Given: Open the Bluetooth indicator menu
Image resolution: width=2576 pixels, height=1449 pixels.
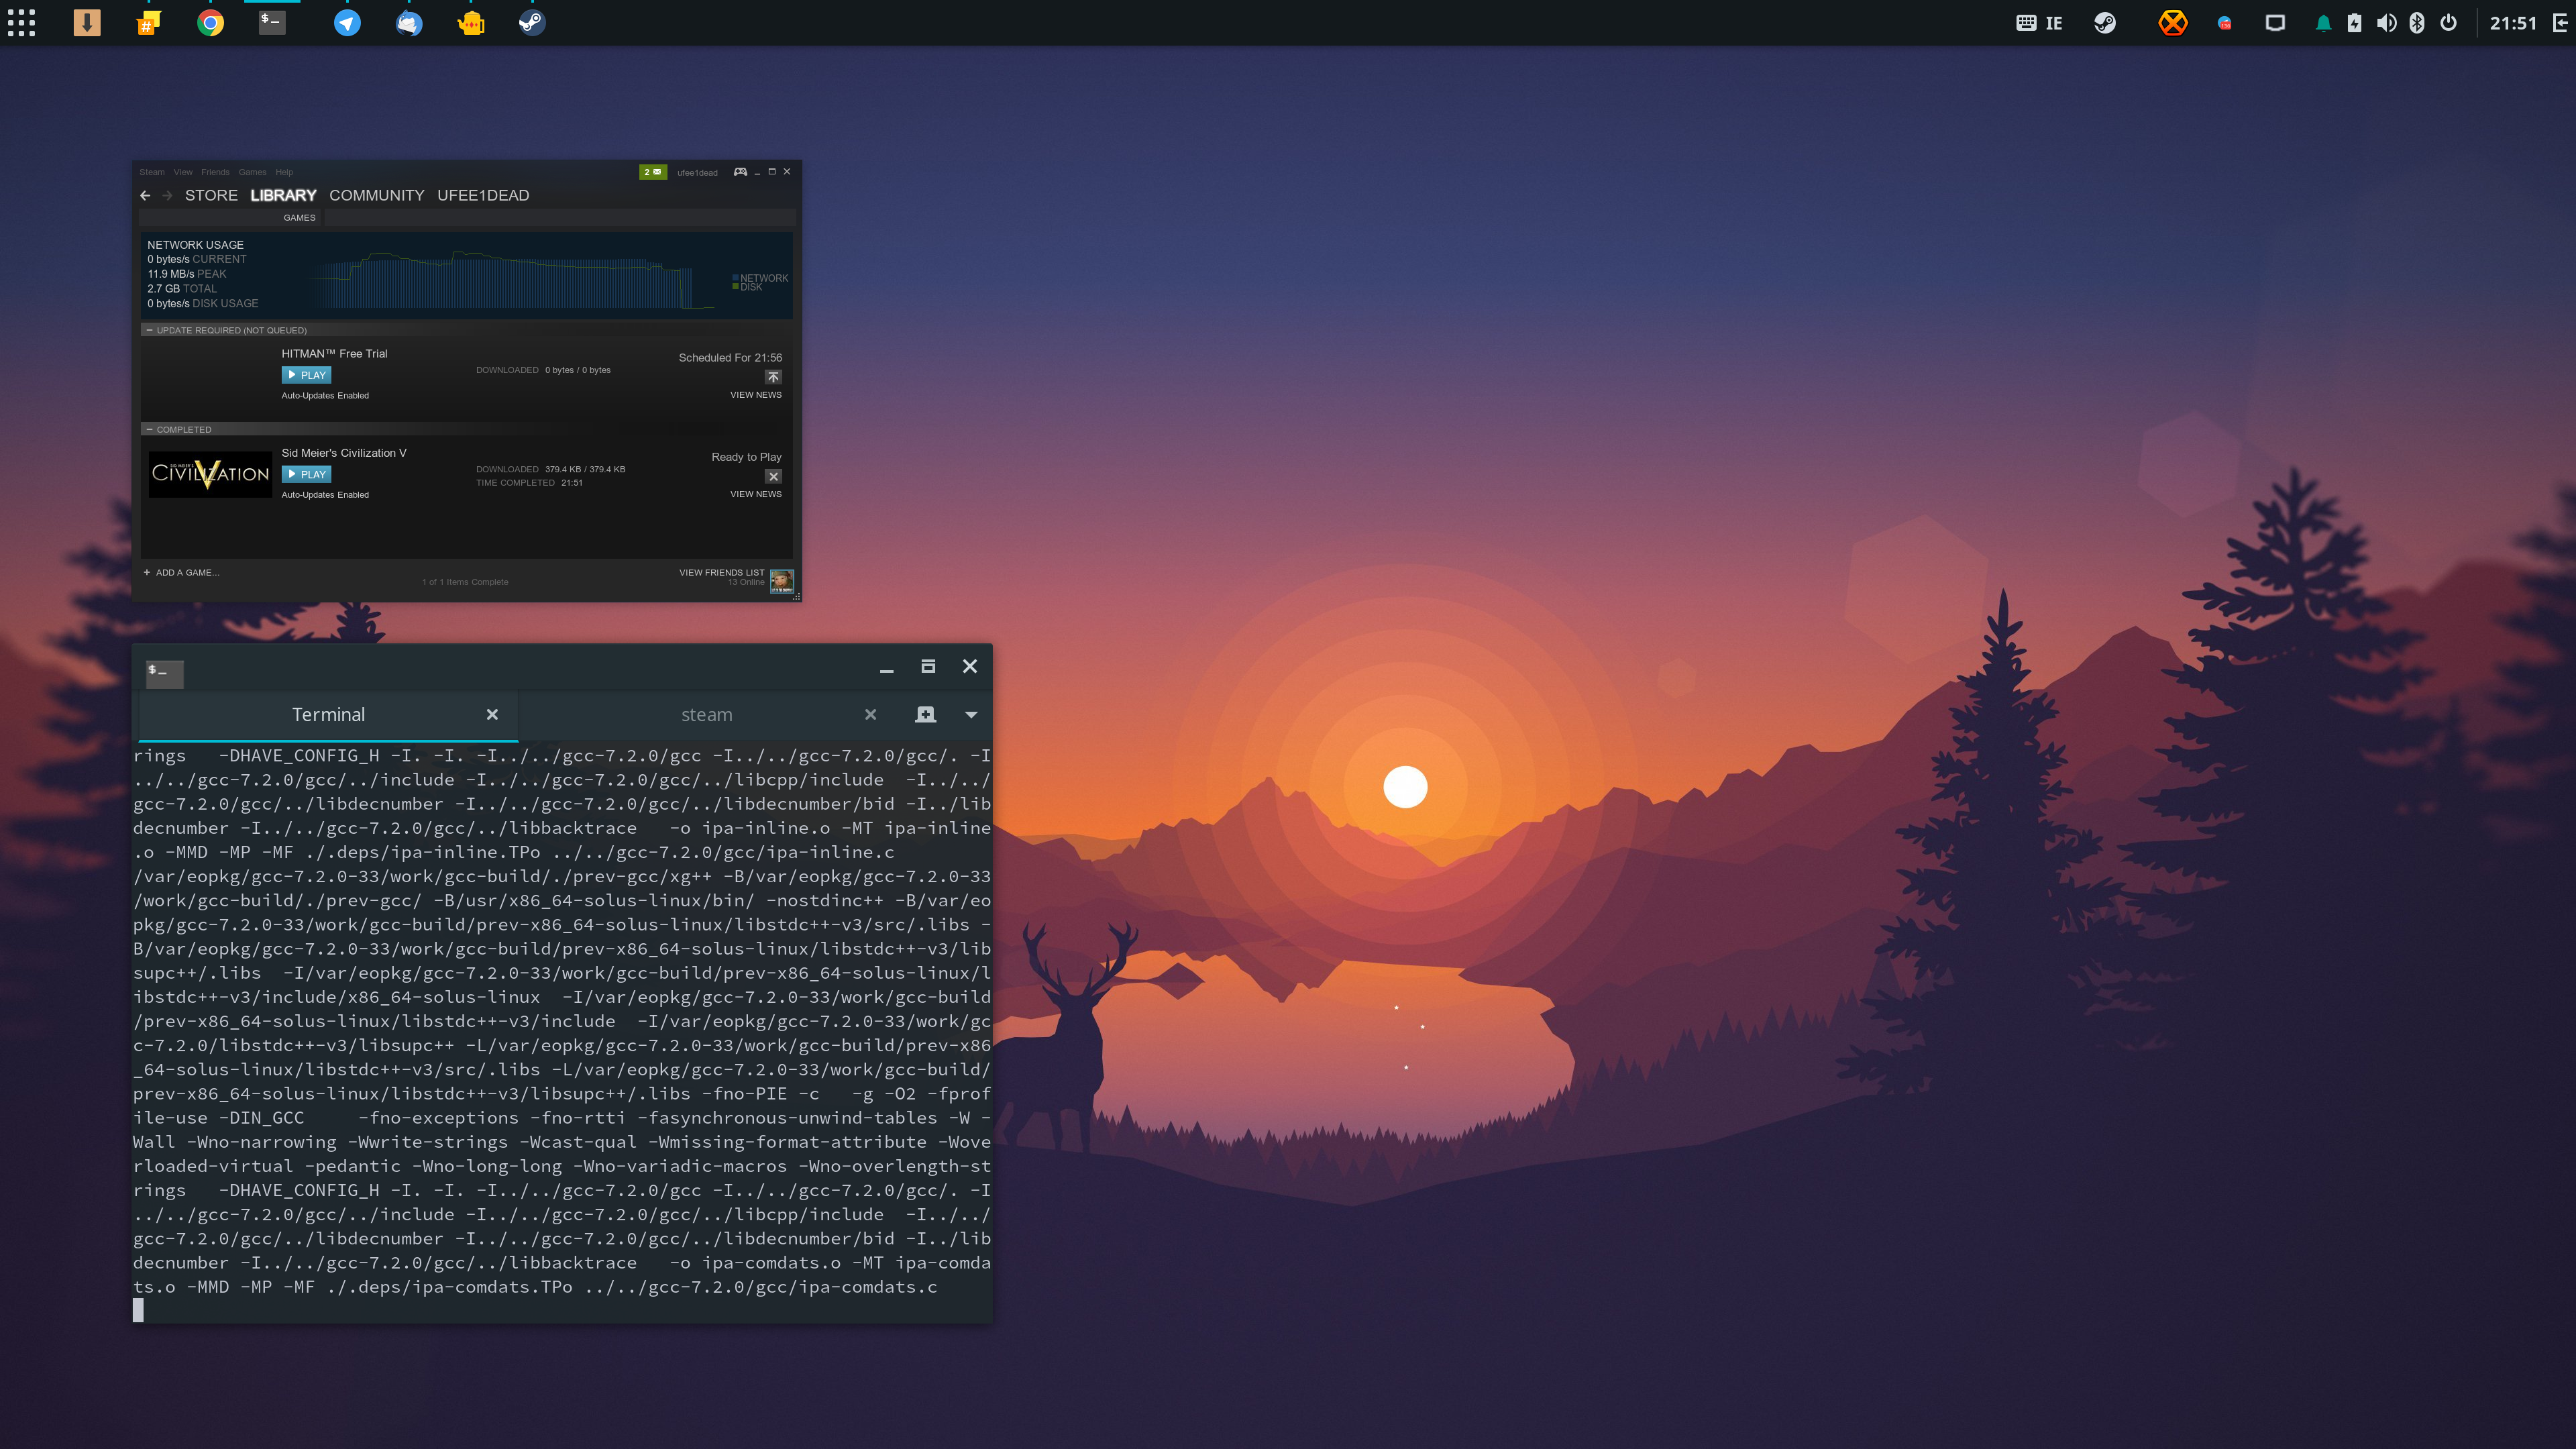Looking at the screenshot, I should pyautogui.click(x=2417, y=22).
